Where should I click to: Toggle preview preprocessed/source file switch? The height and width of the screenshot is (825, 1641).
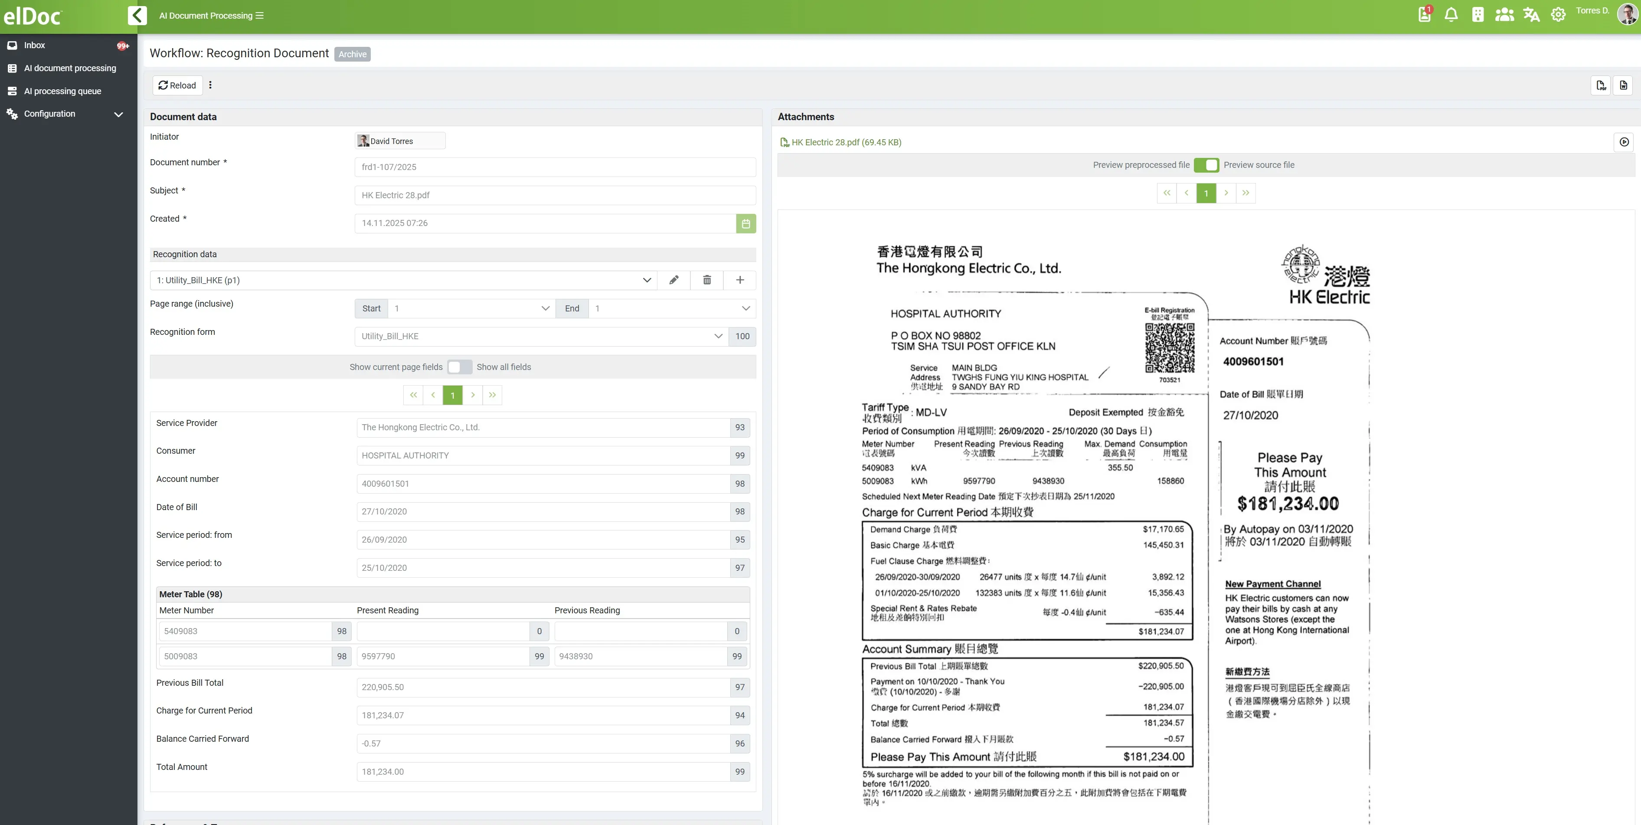pos(1206,165)
